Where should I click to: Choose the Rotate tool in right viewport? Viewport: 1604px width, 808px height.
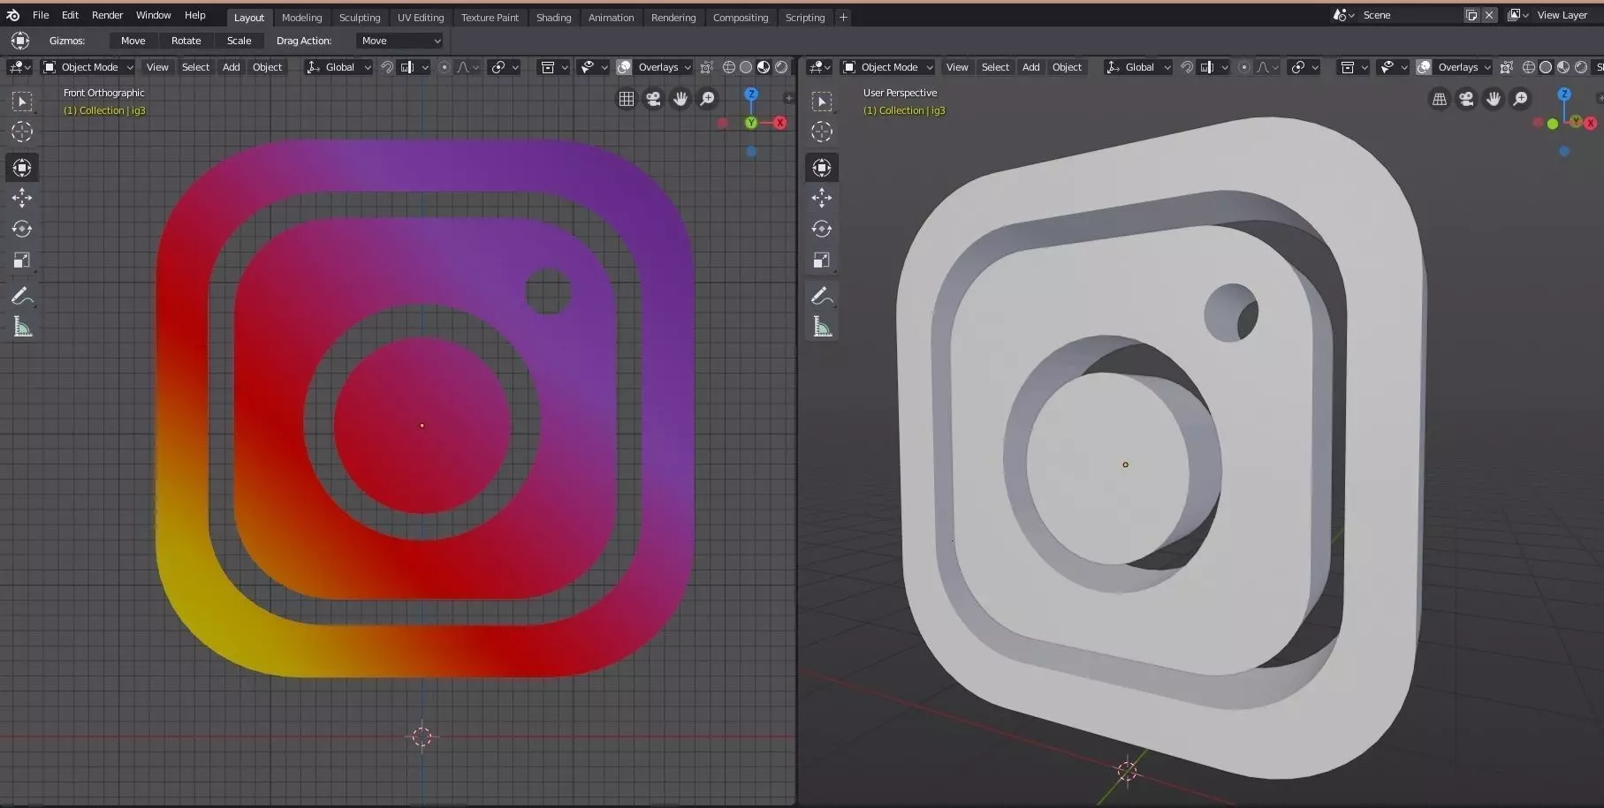822,230
